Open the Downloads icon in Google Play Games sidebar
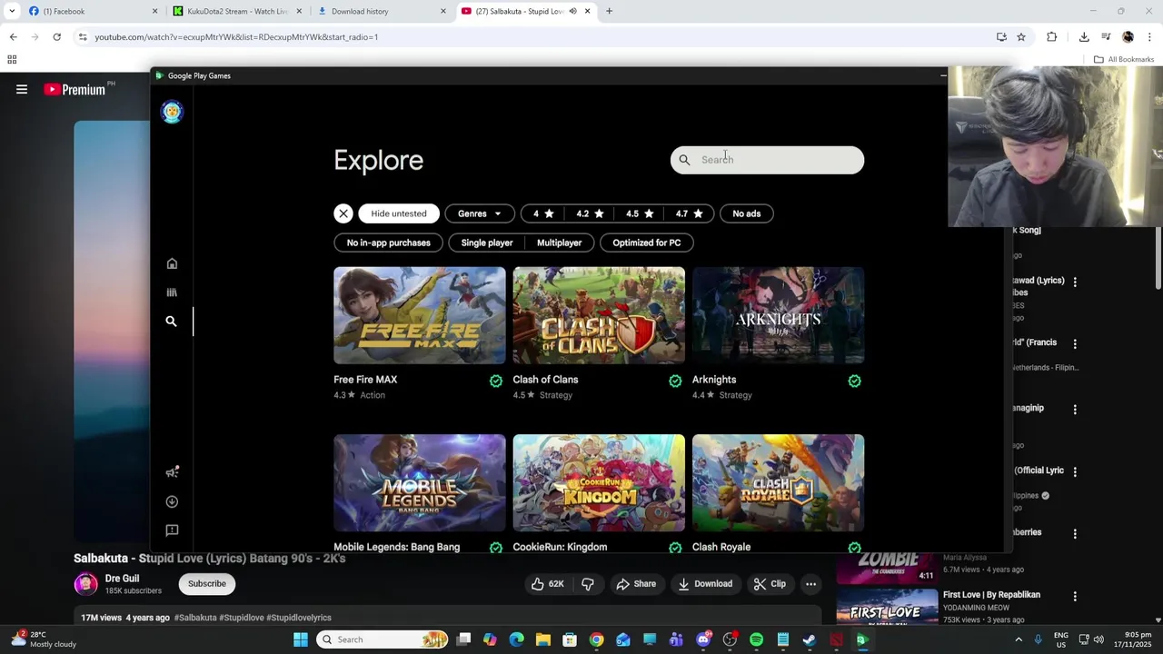The image size is (1163, 654). (x=172, y=501)
